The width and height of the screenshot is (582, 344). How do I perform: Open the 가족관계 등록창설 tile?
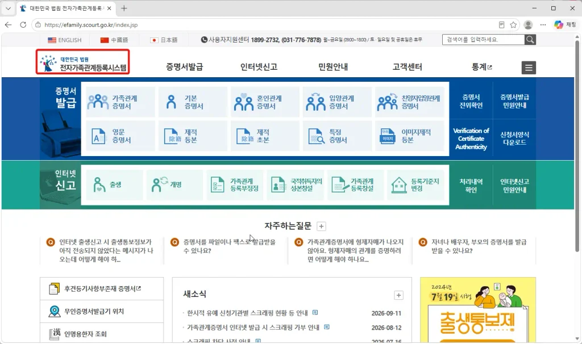point(355,184)
